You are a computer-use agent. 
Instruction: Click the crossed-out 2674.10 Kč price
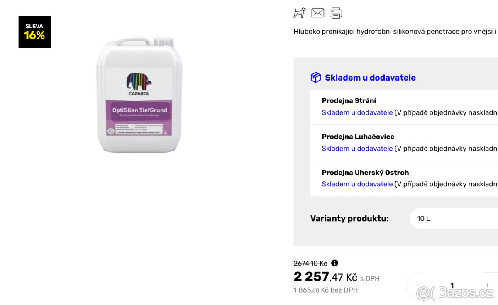coord(309,263)
